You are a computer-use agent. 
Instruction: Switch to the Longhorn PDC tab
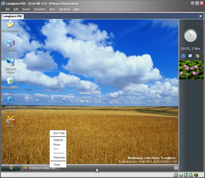point(13,16)
